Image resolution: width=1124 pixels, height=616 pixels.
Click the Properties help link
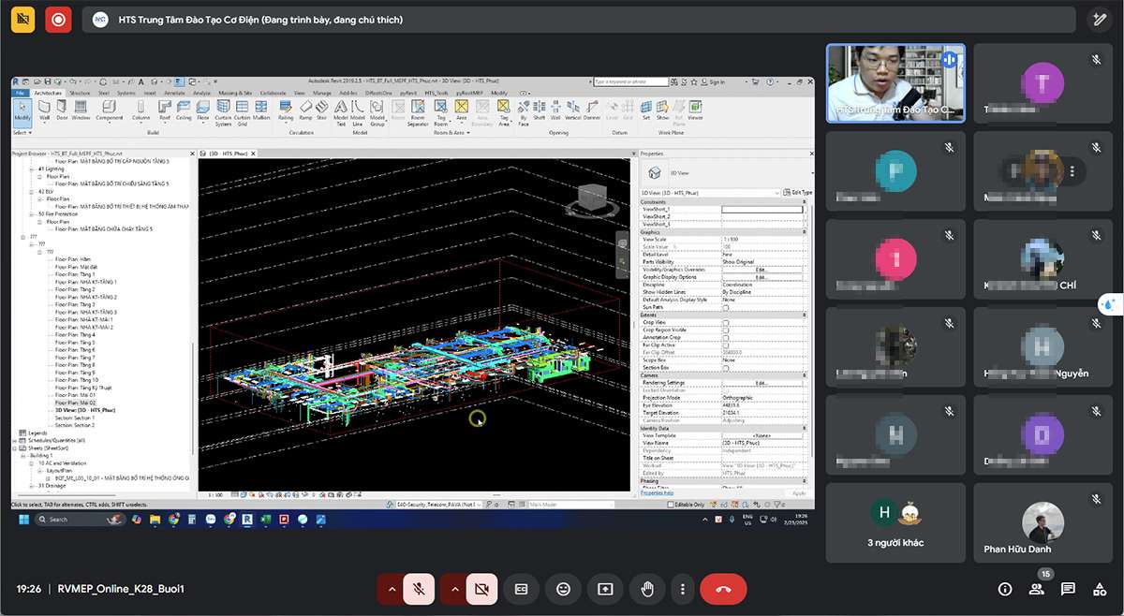click(x=658, y=492)
